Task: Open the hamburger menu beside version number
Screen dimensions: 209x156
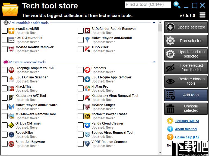Action: [x=202, y=15]
